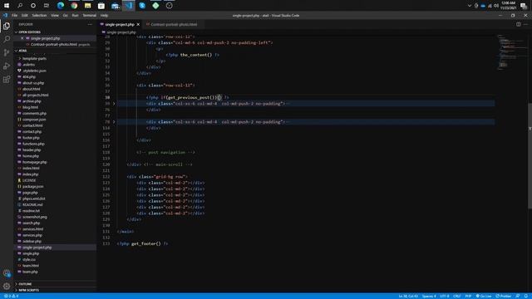The height and width of the screenshot is (299, 532).
Task: Open the Terminal menu
Action: click(90, 15)
